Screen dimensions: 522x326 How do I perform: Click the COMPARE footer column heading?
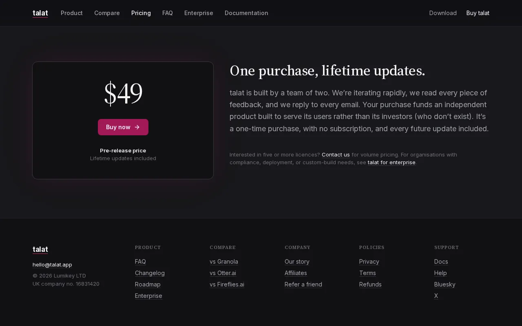click(223, 247)
